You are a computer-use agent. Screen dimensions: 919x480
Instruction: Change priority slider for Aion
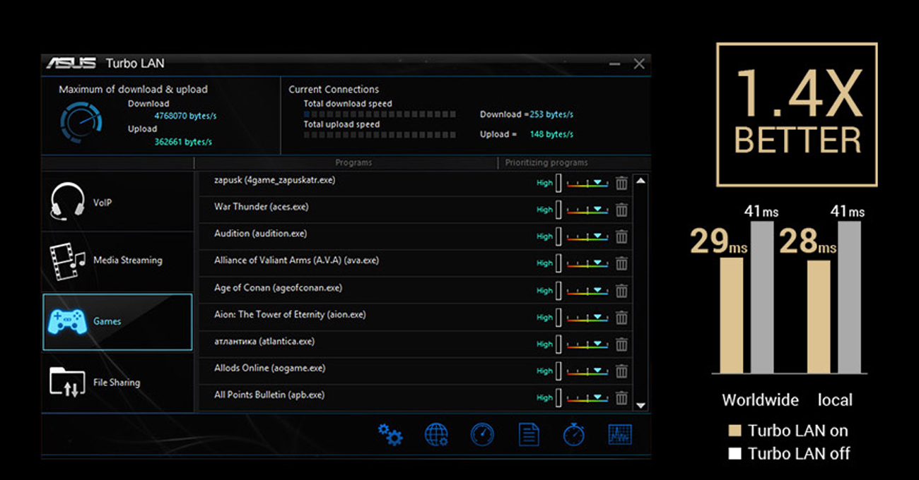coord(587,317)
